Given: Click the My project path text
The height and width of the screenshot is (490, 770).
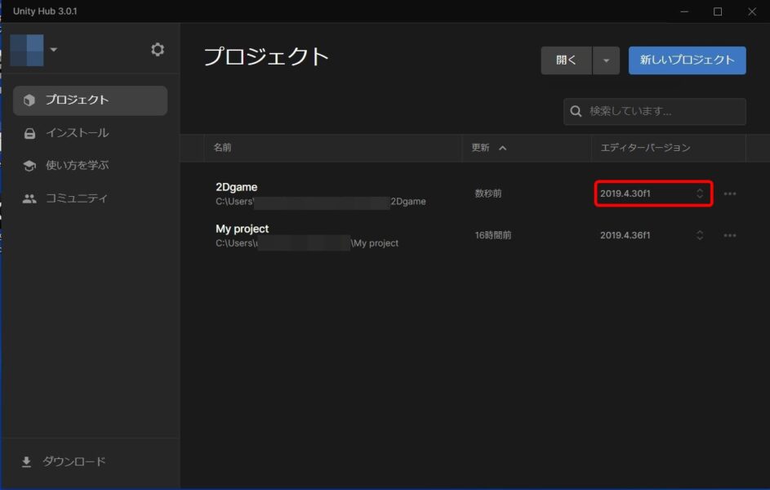Looking at the screenshot, I should 307,243.
